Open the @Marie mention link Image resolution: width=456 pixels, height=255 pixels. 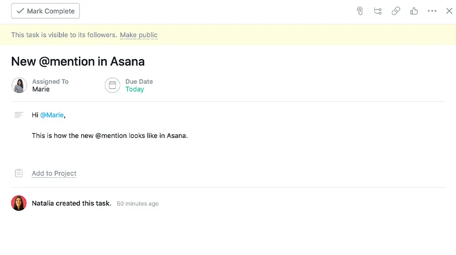click(x=52, y=115)
